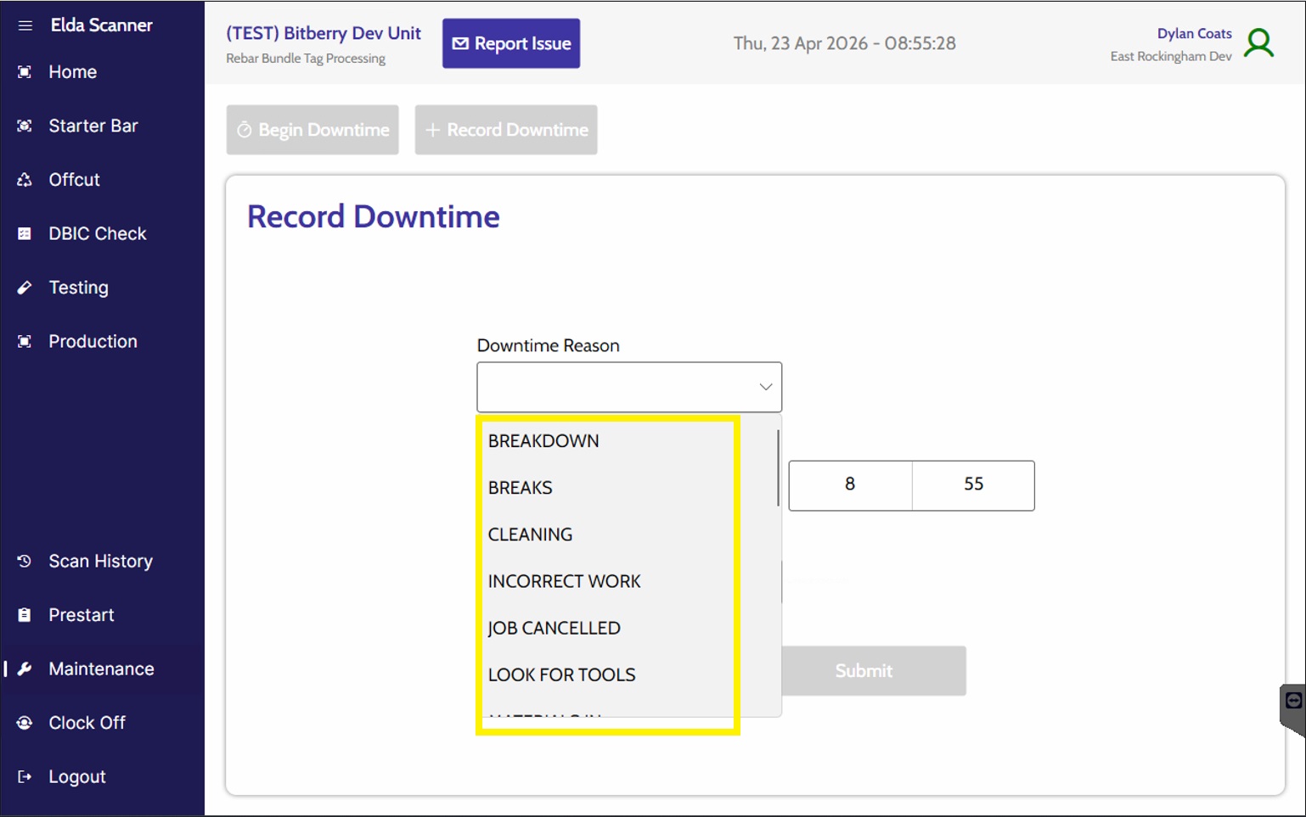Image resolution: width=1306 pixels, height=817 pixels.
Task: Click the DBIC Check grid icon
Action: [x=25, y=233]
